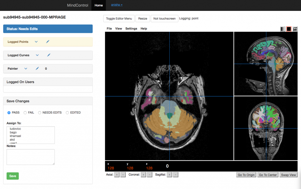The height and width of the screenshot is (189, 301).
Task: Select the NEEDS EDITS radio button
Action: [x=40, y=112]
